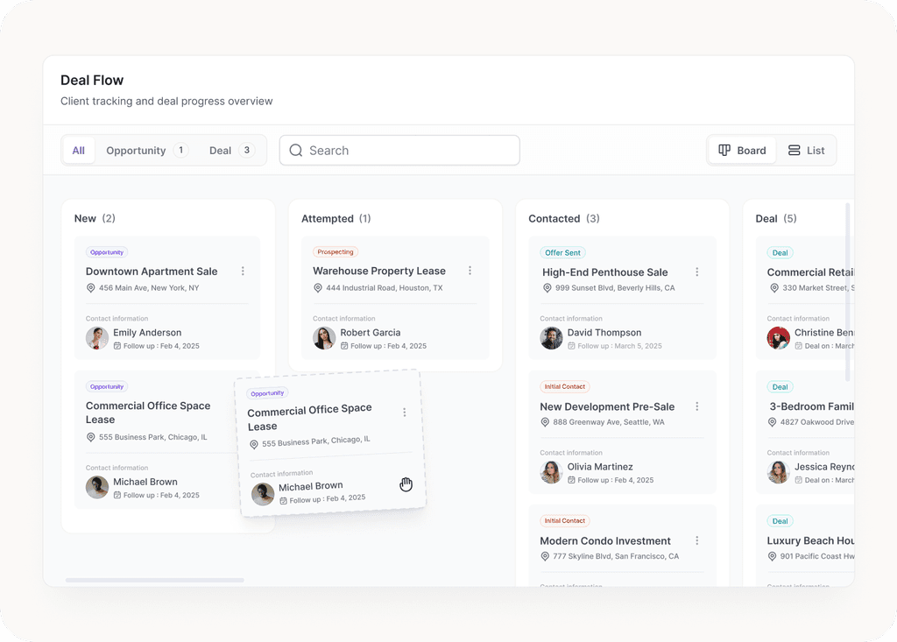Click the location pin on Modern Condo Investment
897x642 pixels.
(x=545, y=557)
